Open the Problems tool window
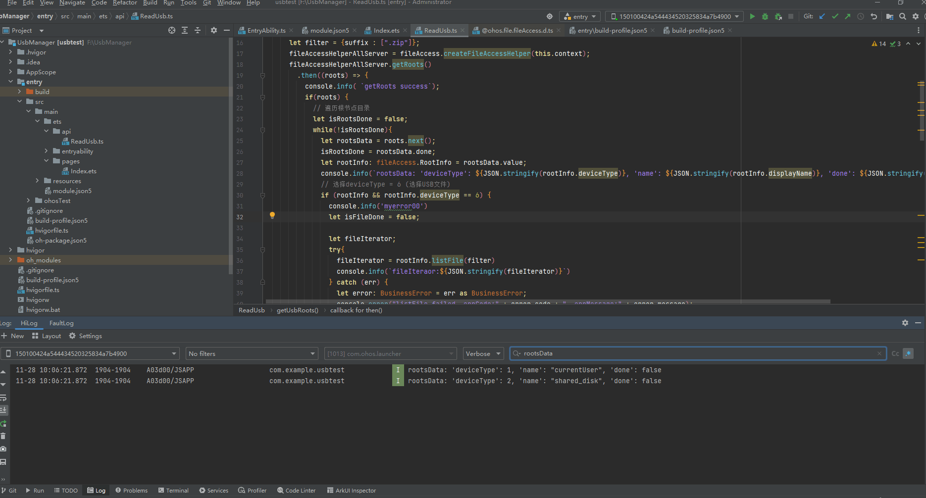This screenshot has height=498, width=926. (x=131, y=491)
